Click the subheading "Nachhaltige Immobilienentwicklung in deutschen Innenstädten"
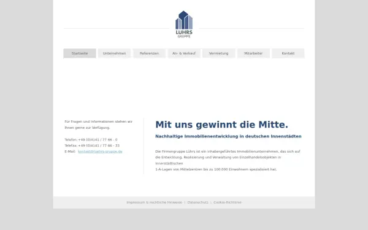 click(228, 136)
